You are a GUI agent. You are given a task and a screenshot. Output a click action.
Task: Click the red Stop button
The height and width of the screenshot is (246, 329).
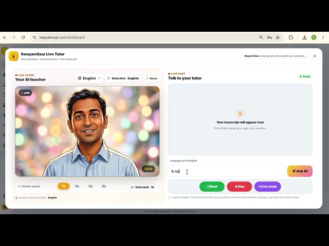(240, 187)
